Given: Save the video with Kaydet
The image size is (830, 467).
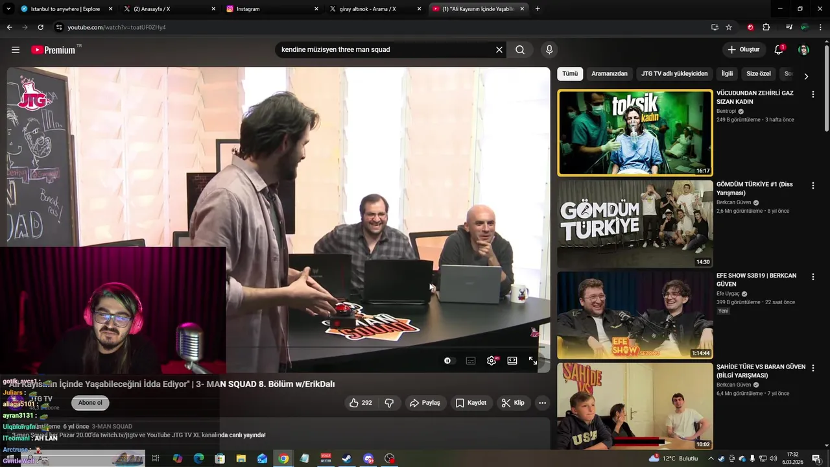Looking at the screenshot, I should [471, 403].
